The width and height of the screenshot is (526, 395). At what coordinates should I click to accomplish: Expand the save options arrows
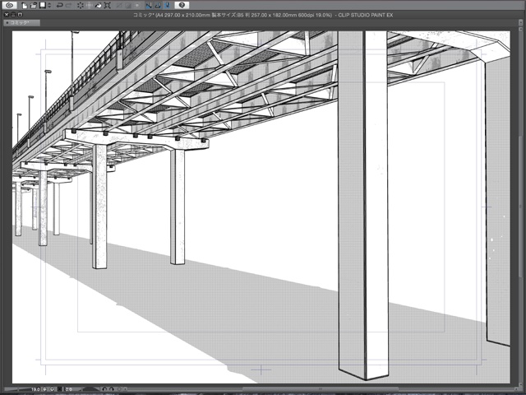[x=49, y=6]
